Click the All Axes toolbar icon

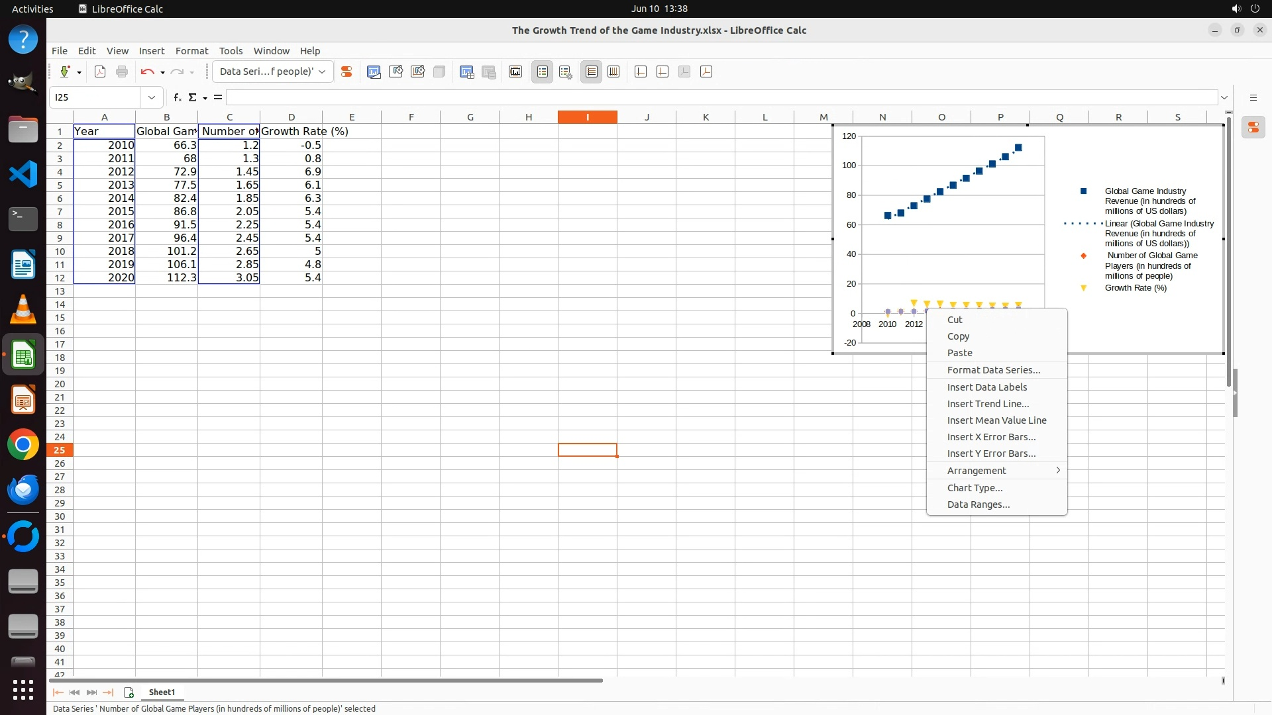[706, 71]
